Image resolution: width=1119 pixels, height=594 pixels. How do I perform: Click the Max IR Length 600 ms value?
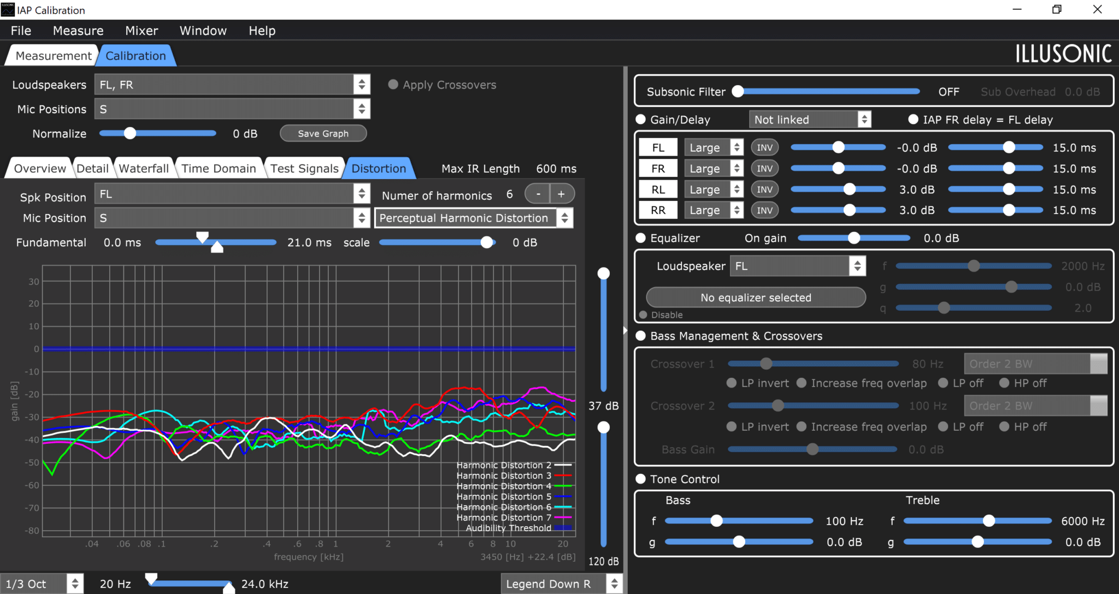556,168
